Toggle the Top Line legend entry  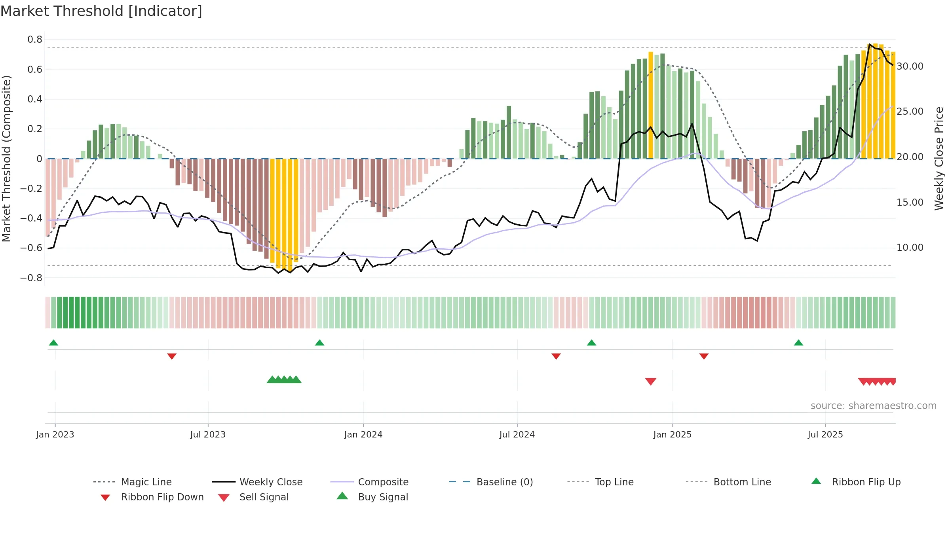(600, 482)
